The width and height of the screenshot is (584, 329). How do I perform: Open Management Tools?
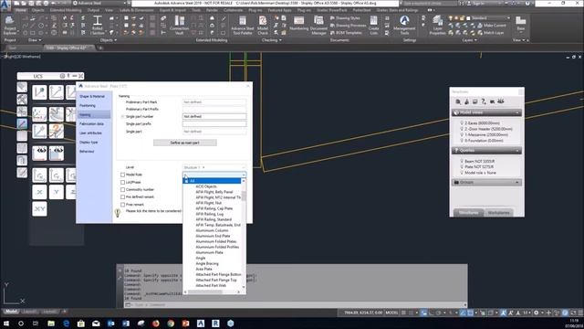click(404, 26)
